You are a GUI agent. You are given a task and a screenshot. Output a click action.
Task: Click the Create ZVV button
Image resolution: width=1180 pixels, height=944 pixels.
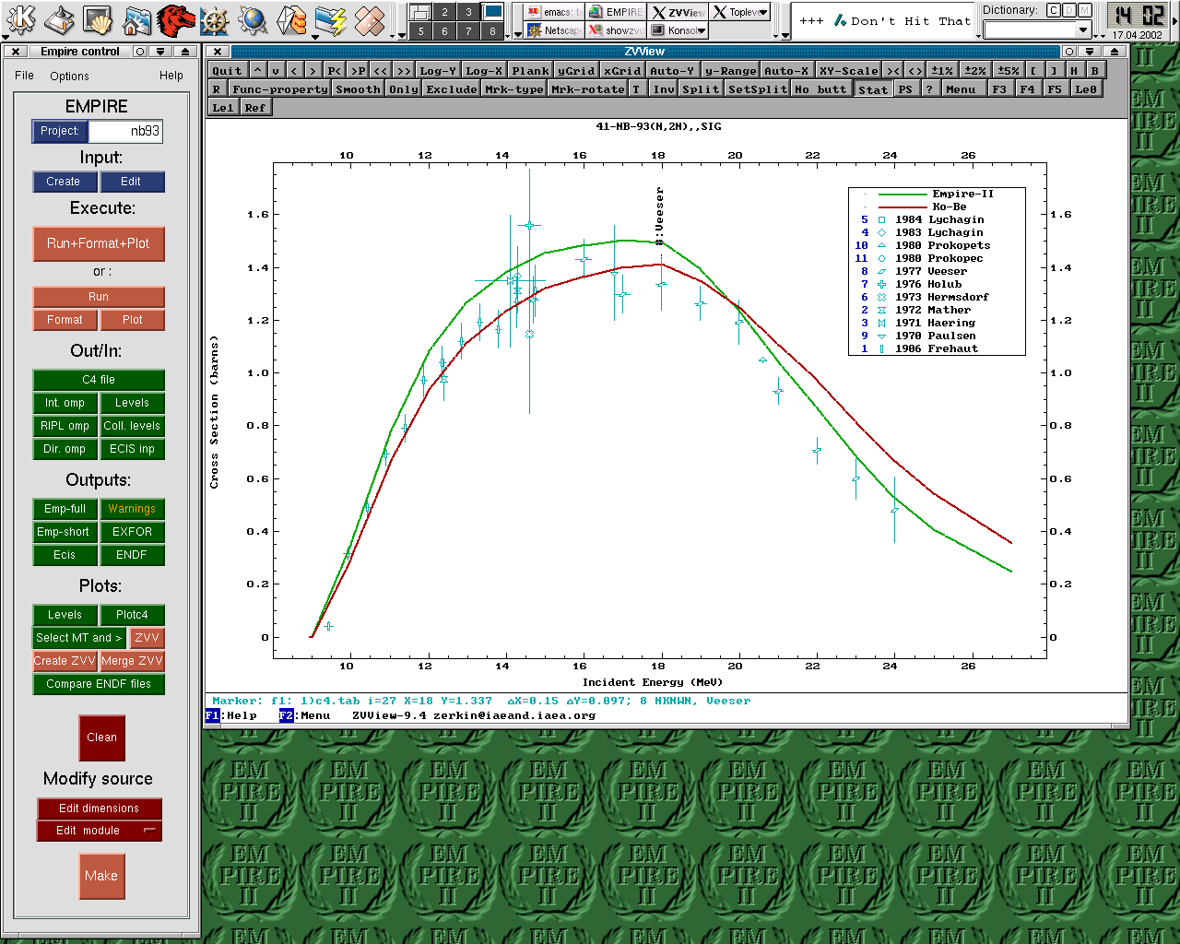click(65, 661)
